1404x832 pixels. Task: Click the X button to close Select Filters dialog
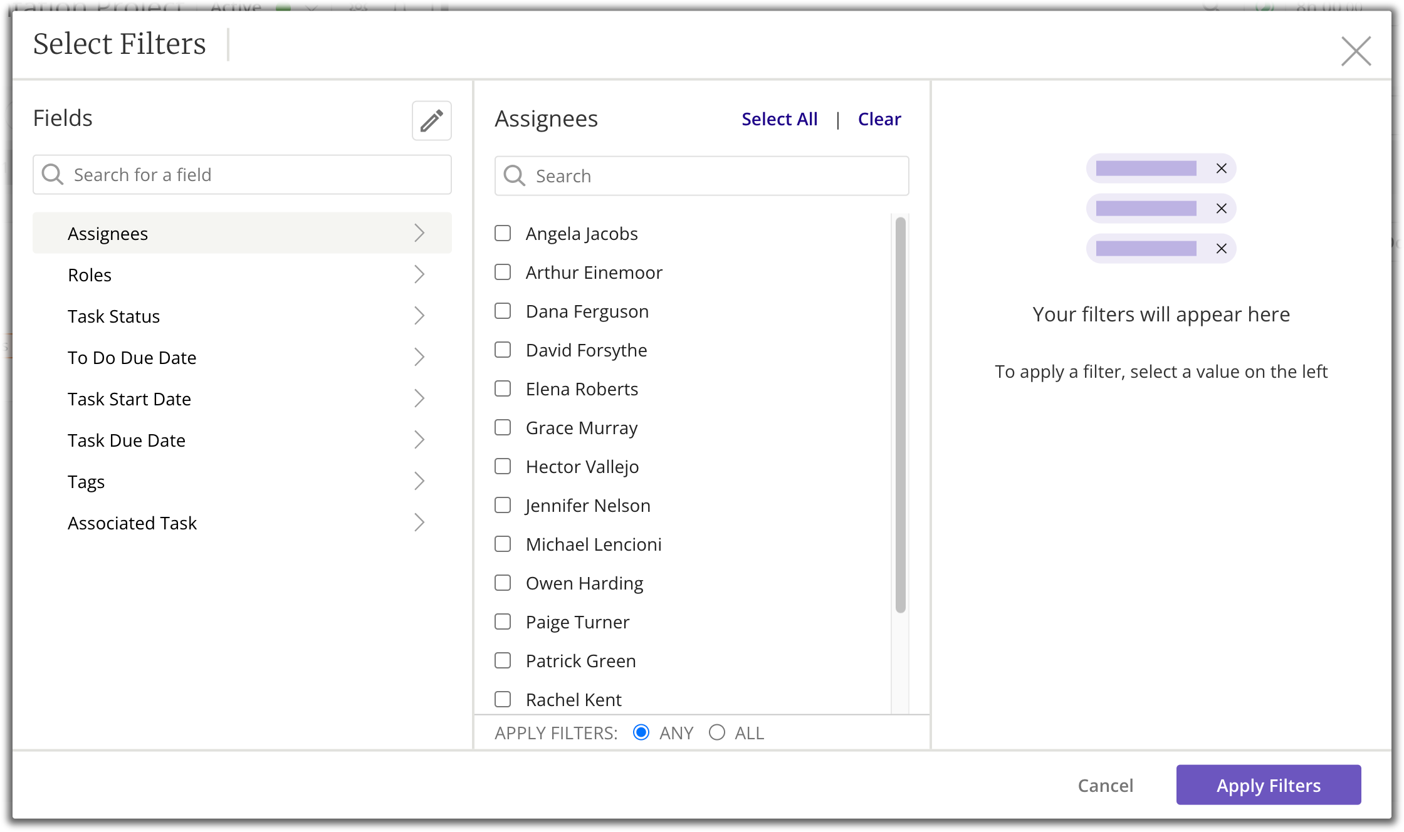coord(1356,49)
